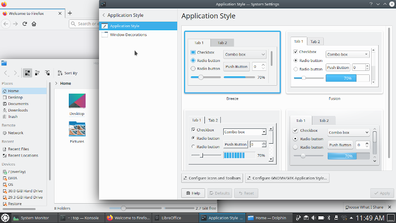Click Configure Icons and Toolbars button
Viewport: 396px width, 223px height.
click(212, 178)
